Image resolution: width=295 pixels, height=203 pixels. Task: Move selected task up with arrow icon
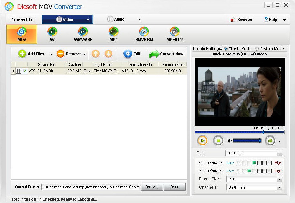pyautogui.click(x=96, y=54)
